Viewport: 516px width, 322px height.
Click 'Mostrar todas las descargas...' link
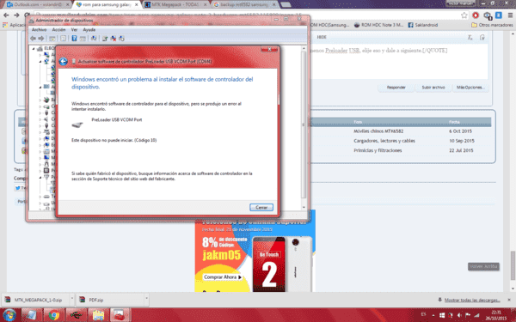coord(472,300)
